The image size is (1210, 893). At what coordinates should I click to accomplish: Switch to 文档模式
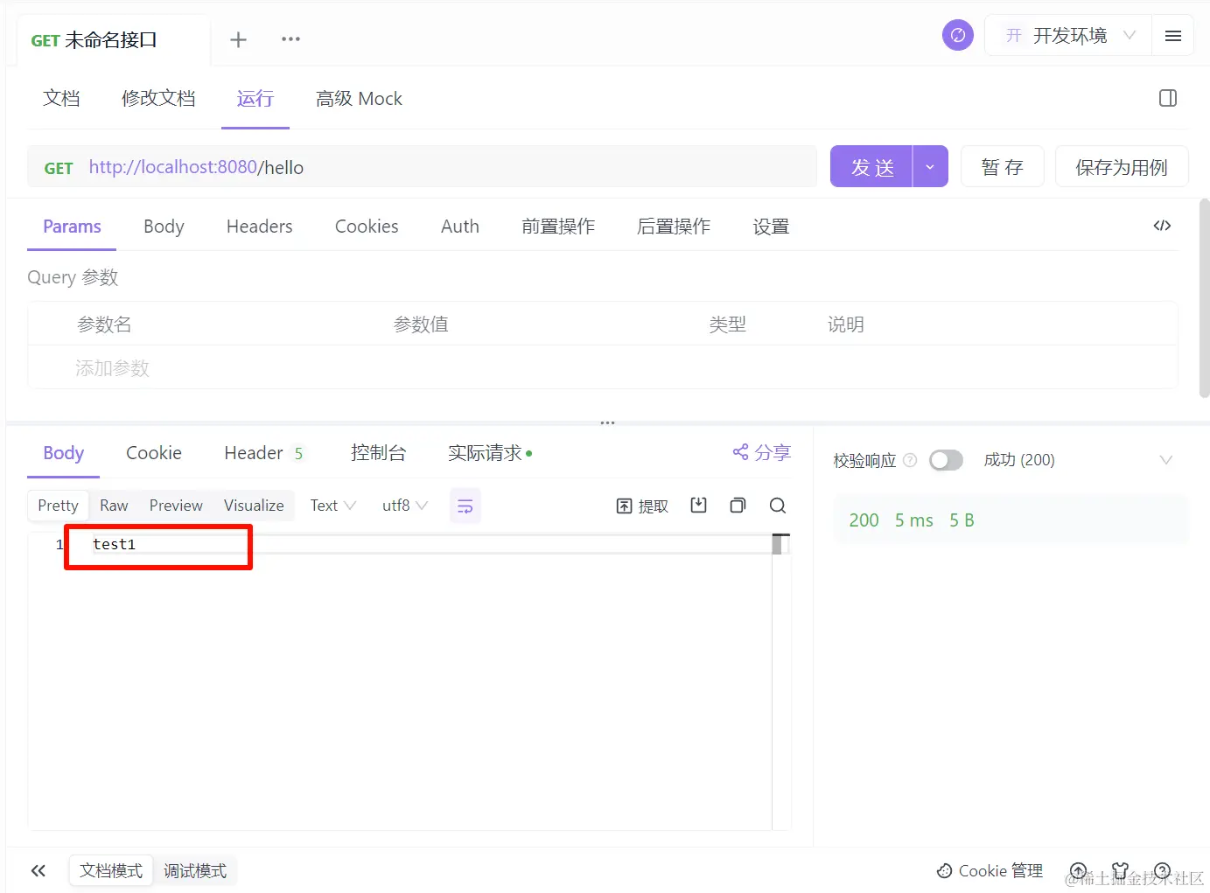111,870
